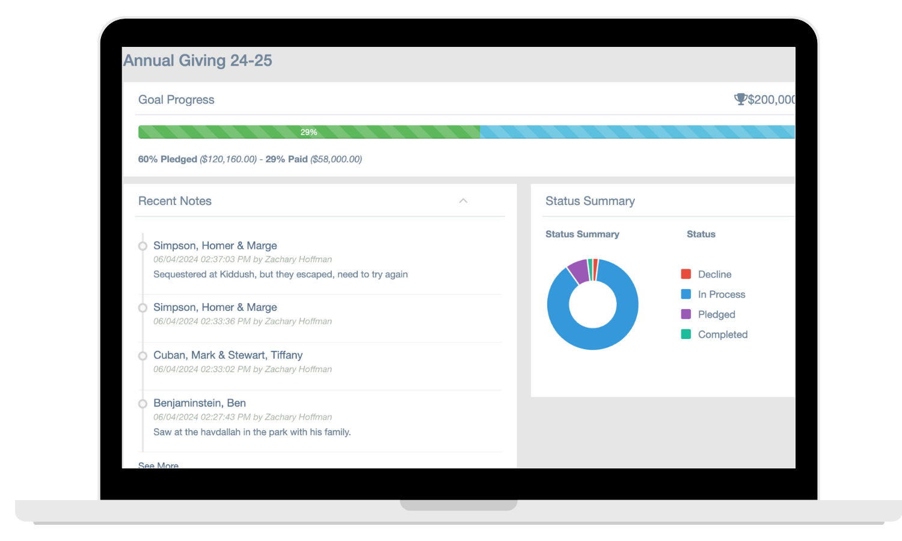Click the See More link
Screen dimensions: 902x541
click(158, 465)
